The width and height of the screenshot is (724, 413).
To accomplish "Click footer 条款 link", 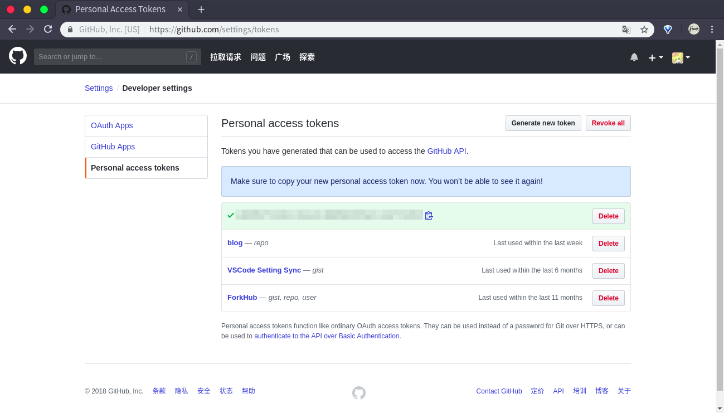I will click(159, 391).
